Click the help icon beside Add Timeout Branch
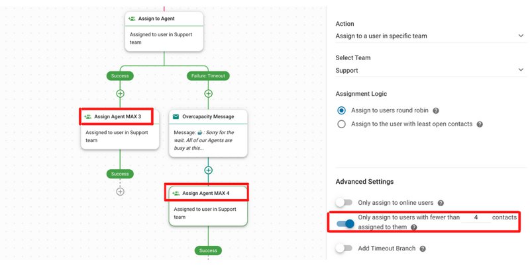 tap(423, 249)
